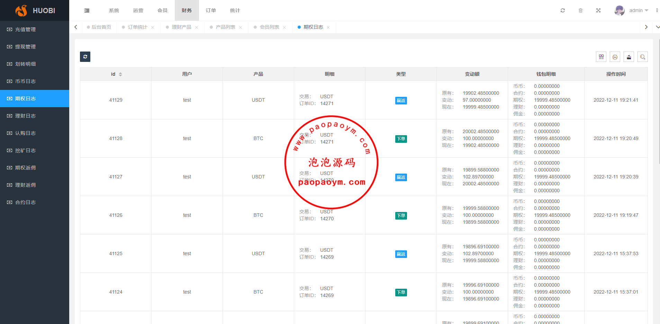Select 期权日志 in the sidebar
The height and width of the screenshot is (324, 660).
point(35,99)
